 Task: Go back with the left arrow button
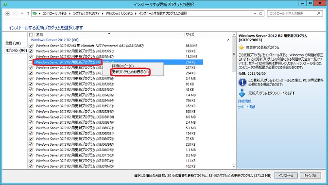[7, 14]
